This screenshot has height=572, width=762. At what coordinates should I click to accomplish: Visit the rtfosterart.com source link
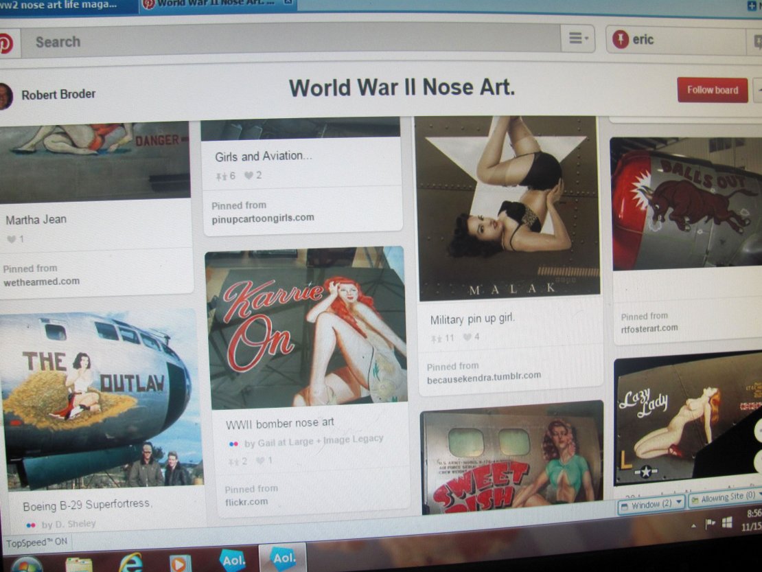pos(649,328)
